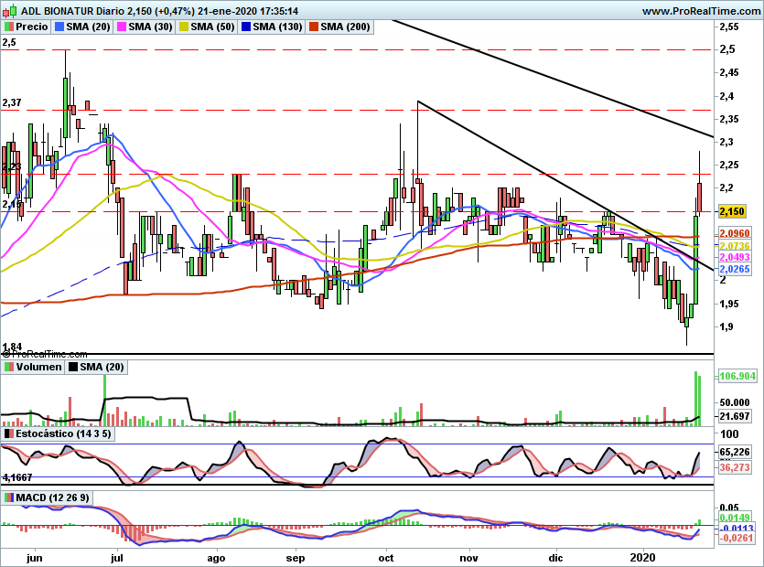Select the SMA (20) legend in price panel
The height and width of the screenshot is (567, 764).
[x=84, y=27]
